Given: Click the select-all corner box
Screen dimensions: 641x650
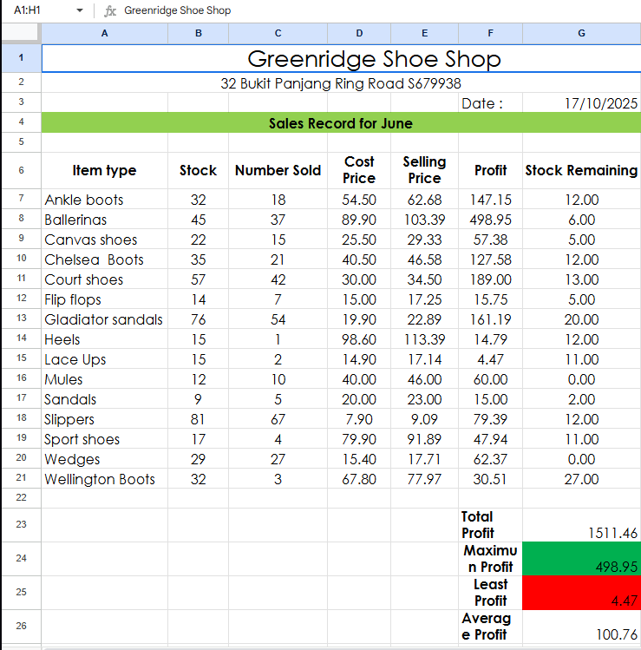Looking at the screenshot, I should 21,33.
